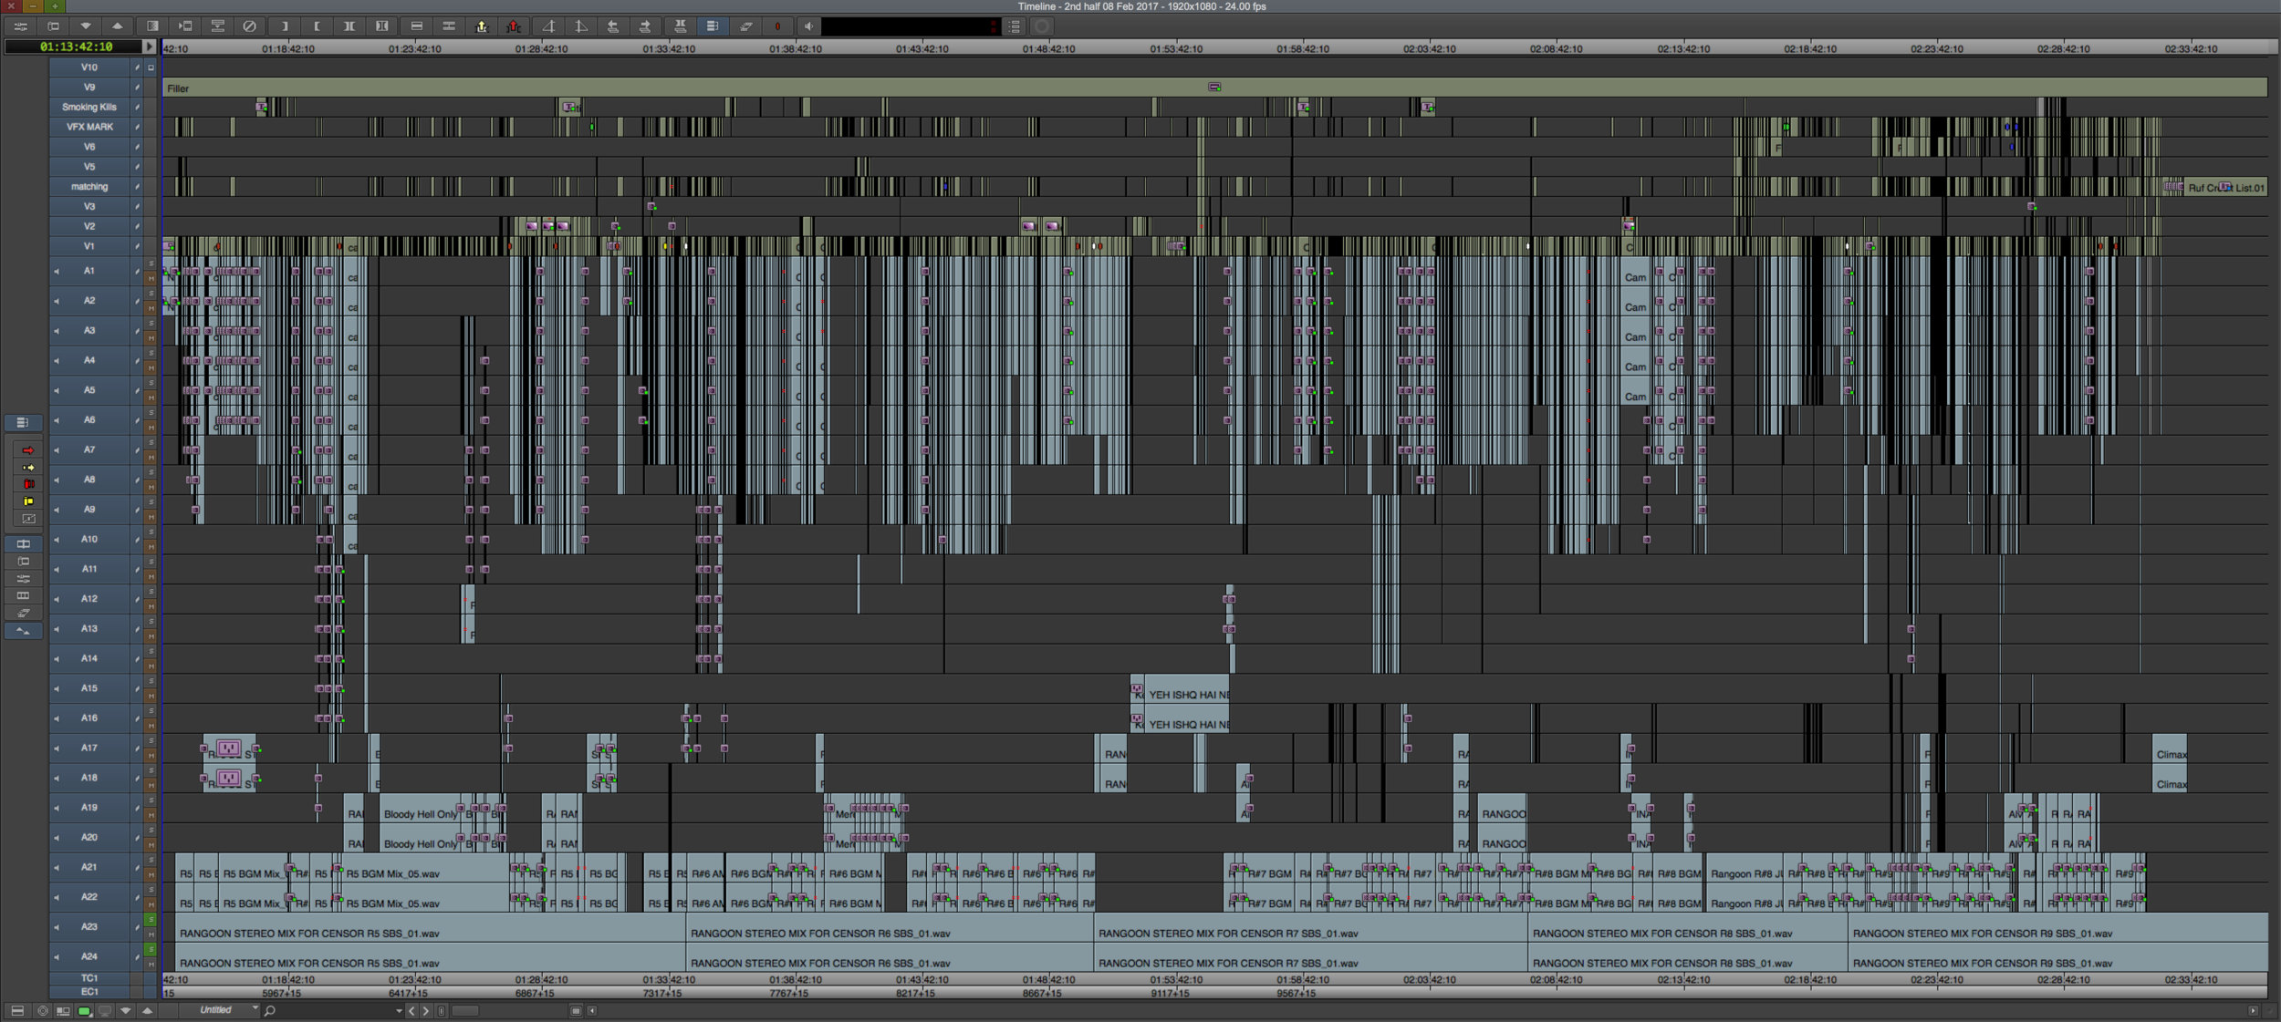Click the Timeline fast menu in bottom-left corner
The image size is (2281, 1022).
point(16,1010)
